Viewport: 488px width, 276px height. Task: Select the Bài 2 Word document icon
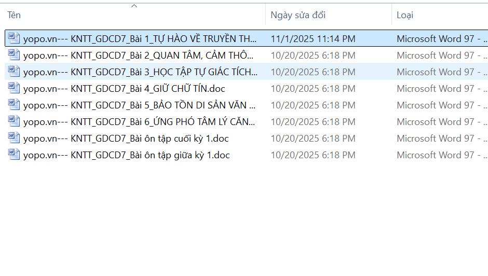point(14,55)
